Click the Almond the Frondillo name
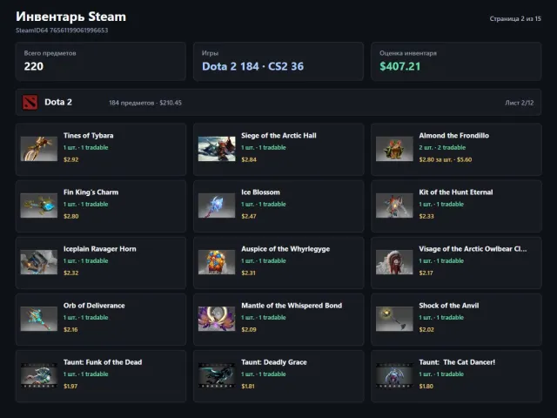Screen dimensions: 557x418 pos(454,136)
